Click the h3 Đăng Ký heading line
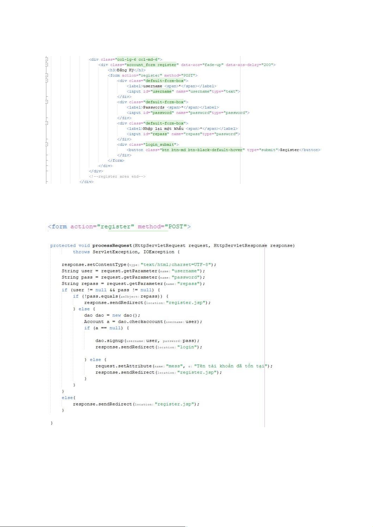 [127, 70]
